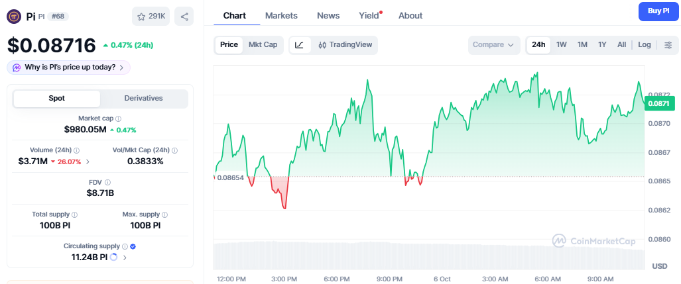Click the $8.71B FDV value
Screen dimensions: 681x284
point(100,193)
